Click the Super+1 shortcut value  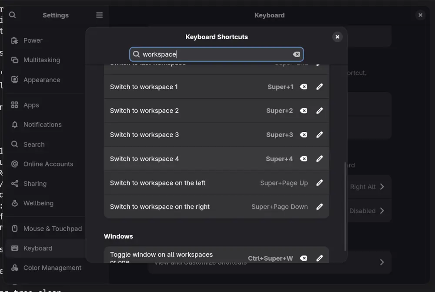[280, 87]
